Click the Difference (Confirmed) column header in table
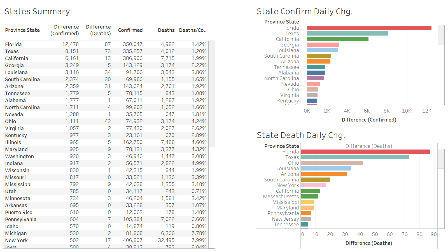The height and width of the screenshot is (252, 448). coord(65,30)
